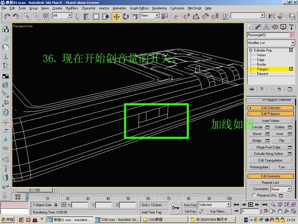Click Use Pivot Point Center icon
The width and height of the screenshot is (298, 224).
click(165, 17)
